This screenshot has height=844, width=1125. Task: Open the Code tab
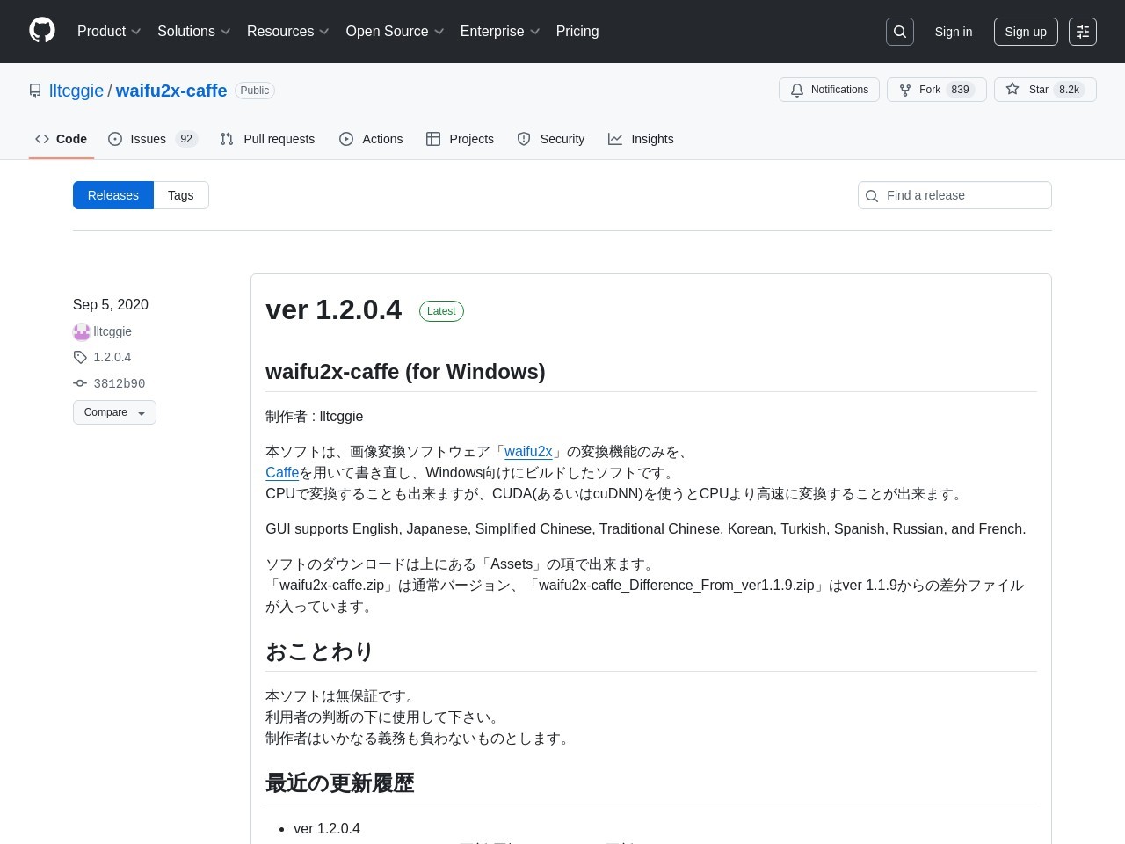pos(62,139)
